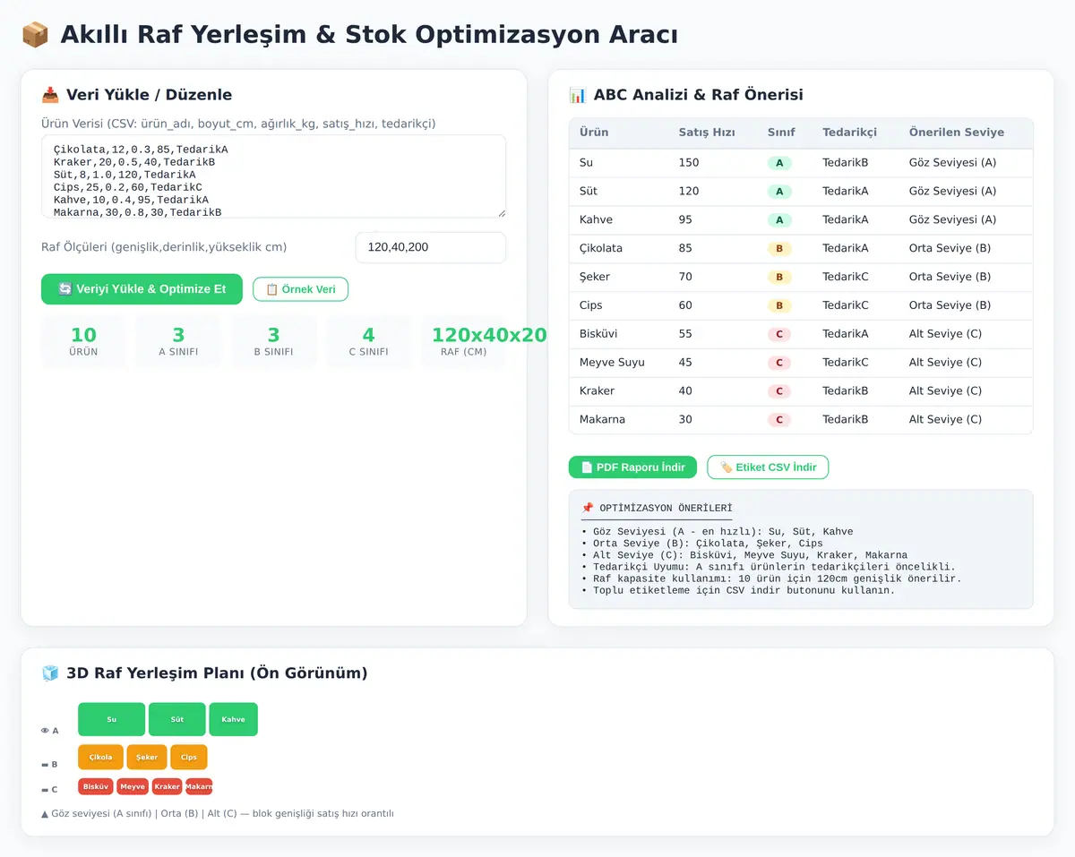Image resolution: width=1075 pixels, height=857 pixels.
Task: Click the package icon in the page title
Action: pyautogui.click(x=35, y=35)
